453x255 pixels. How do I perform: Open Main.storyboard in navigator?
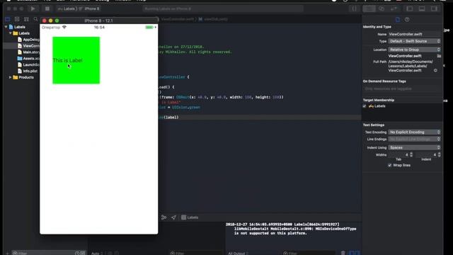point(28,52)
